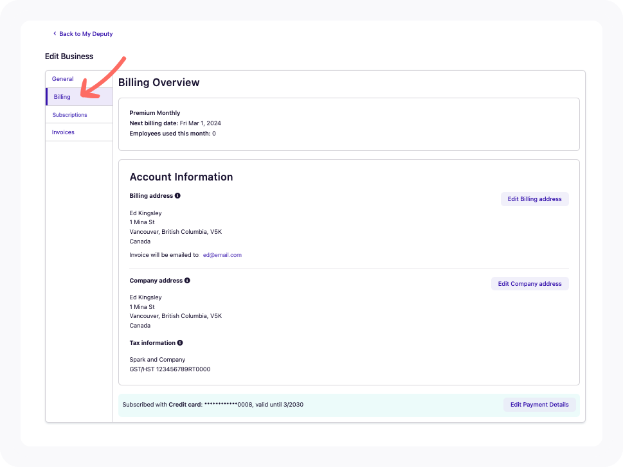
Task: Click the info icon beside Billing address
Action: [x=177, y=196]
